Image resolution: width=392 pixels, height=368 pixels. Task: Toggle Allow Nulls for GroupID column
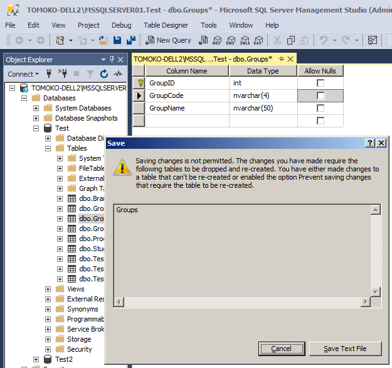[320, 83]
